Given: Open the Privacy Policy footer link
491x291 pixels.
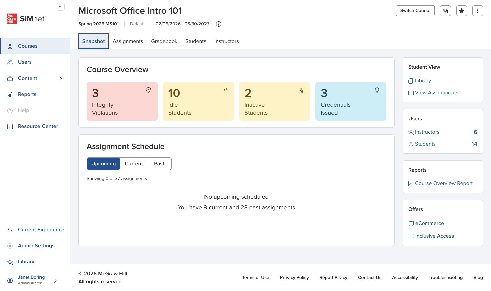Looking at the screenshot, I should [295, 278].
